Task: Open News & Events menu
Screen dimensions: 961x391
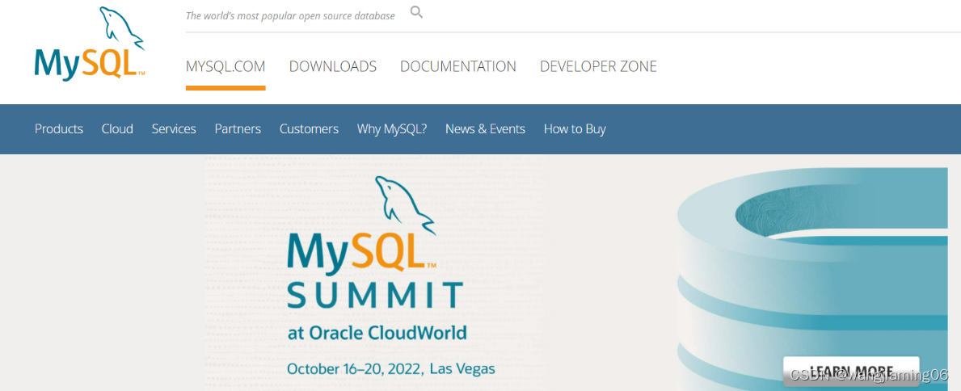Action: (486, 128)
